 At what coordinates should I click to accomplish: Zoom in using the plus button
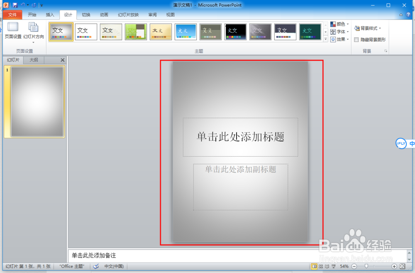393,266
